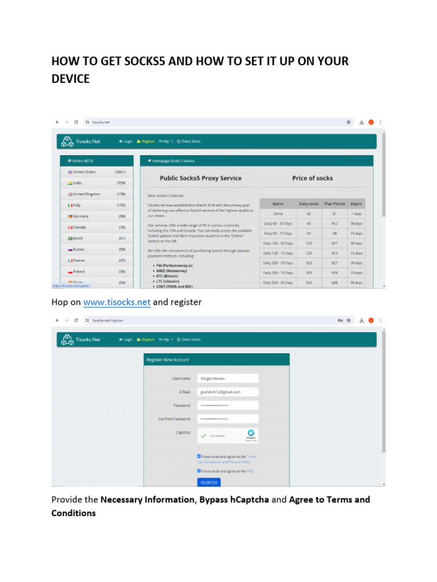Viewport: 437px width, 582px height.
Task: Click Register in the homepage navigation bar
Action: click(x=146, y=142)
